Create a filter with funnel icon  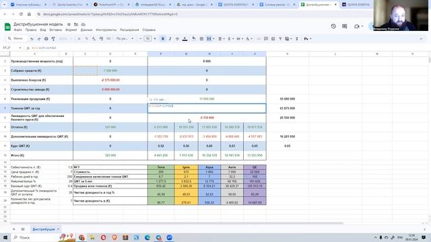[x=280, y=39]
